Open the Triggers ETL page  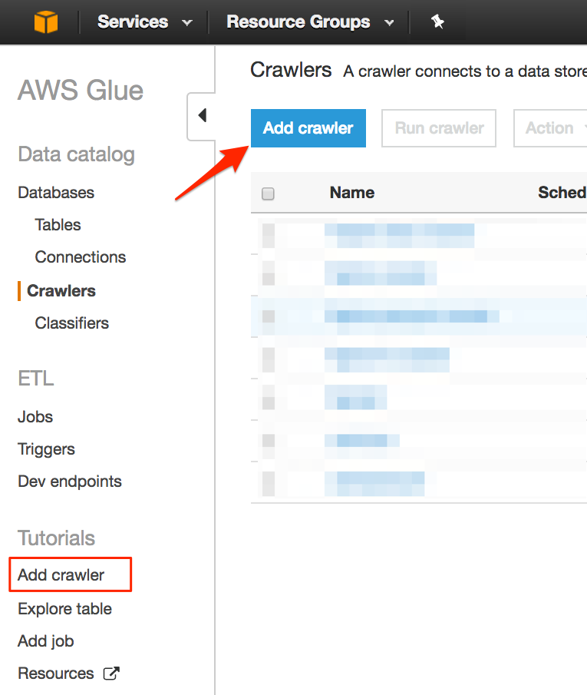(46, 449)
